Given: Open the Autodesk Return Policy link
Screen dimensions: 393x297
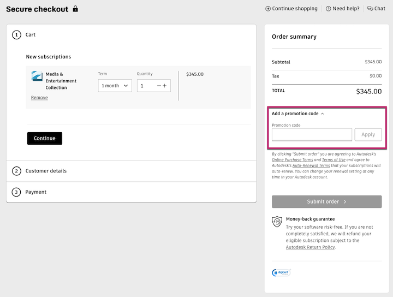Looking at the screenshot, I should point(310,247).
